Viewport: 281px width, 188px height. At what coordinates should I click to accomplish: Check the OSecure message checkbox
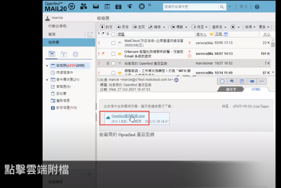click(113, 54)
